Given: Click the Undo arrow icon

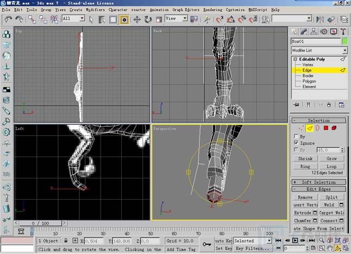Looking at the screenshot, I should [x=8, y=19].
